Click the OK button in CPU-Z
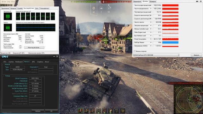The width and height of the screenshot is (203, 114). tap(51, 111)
